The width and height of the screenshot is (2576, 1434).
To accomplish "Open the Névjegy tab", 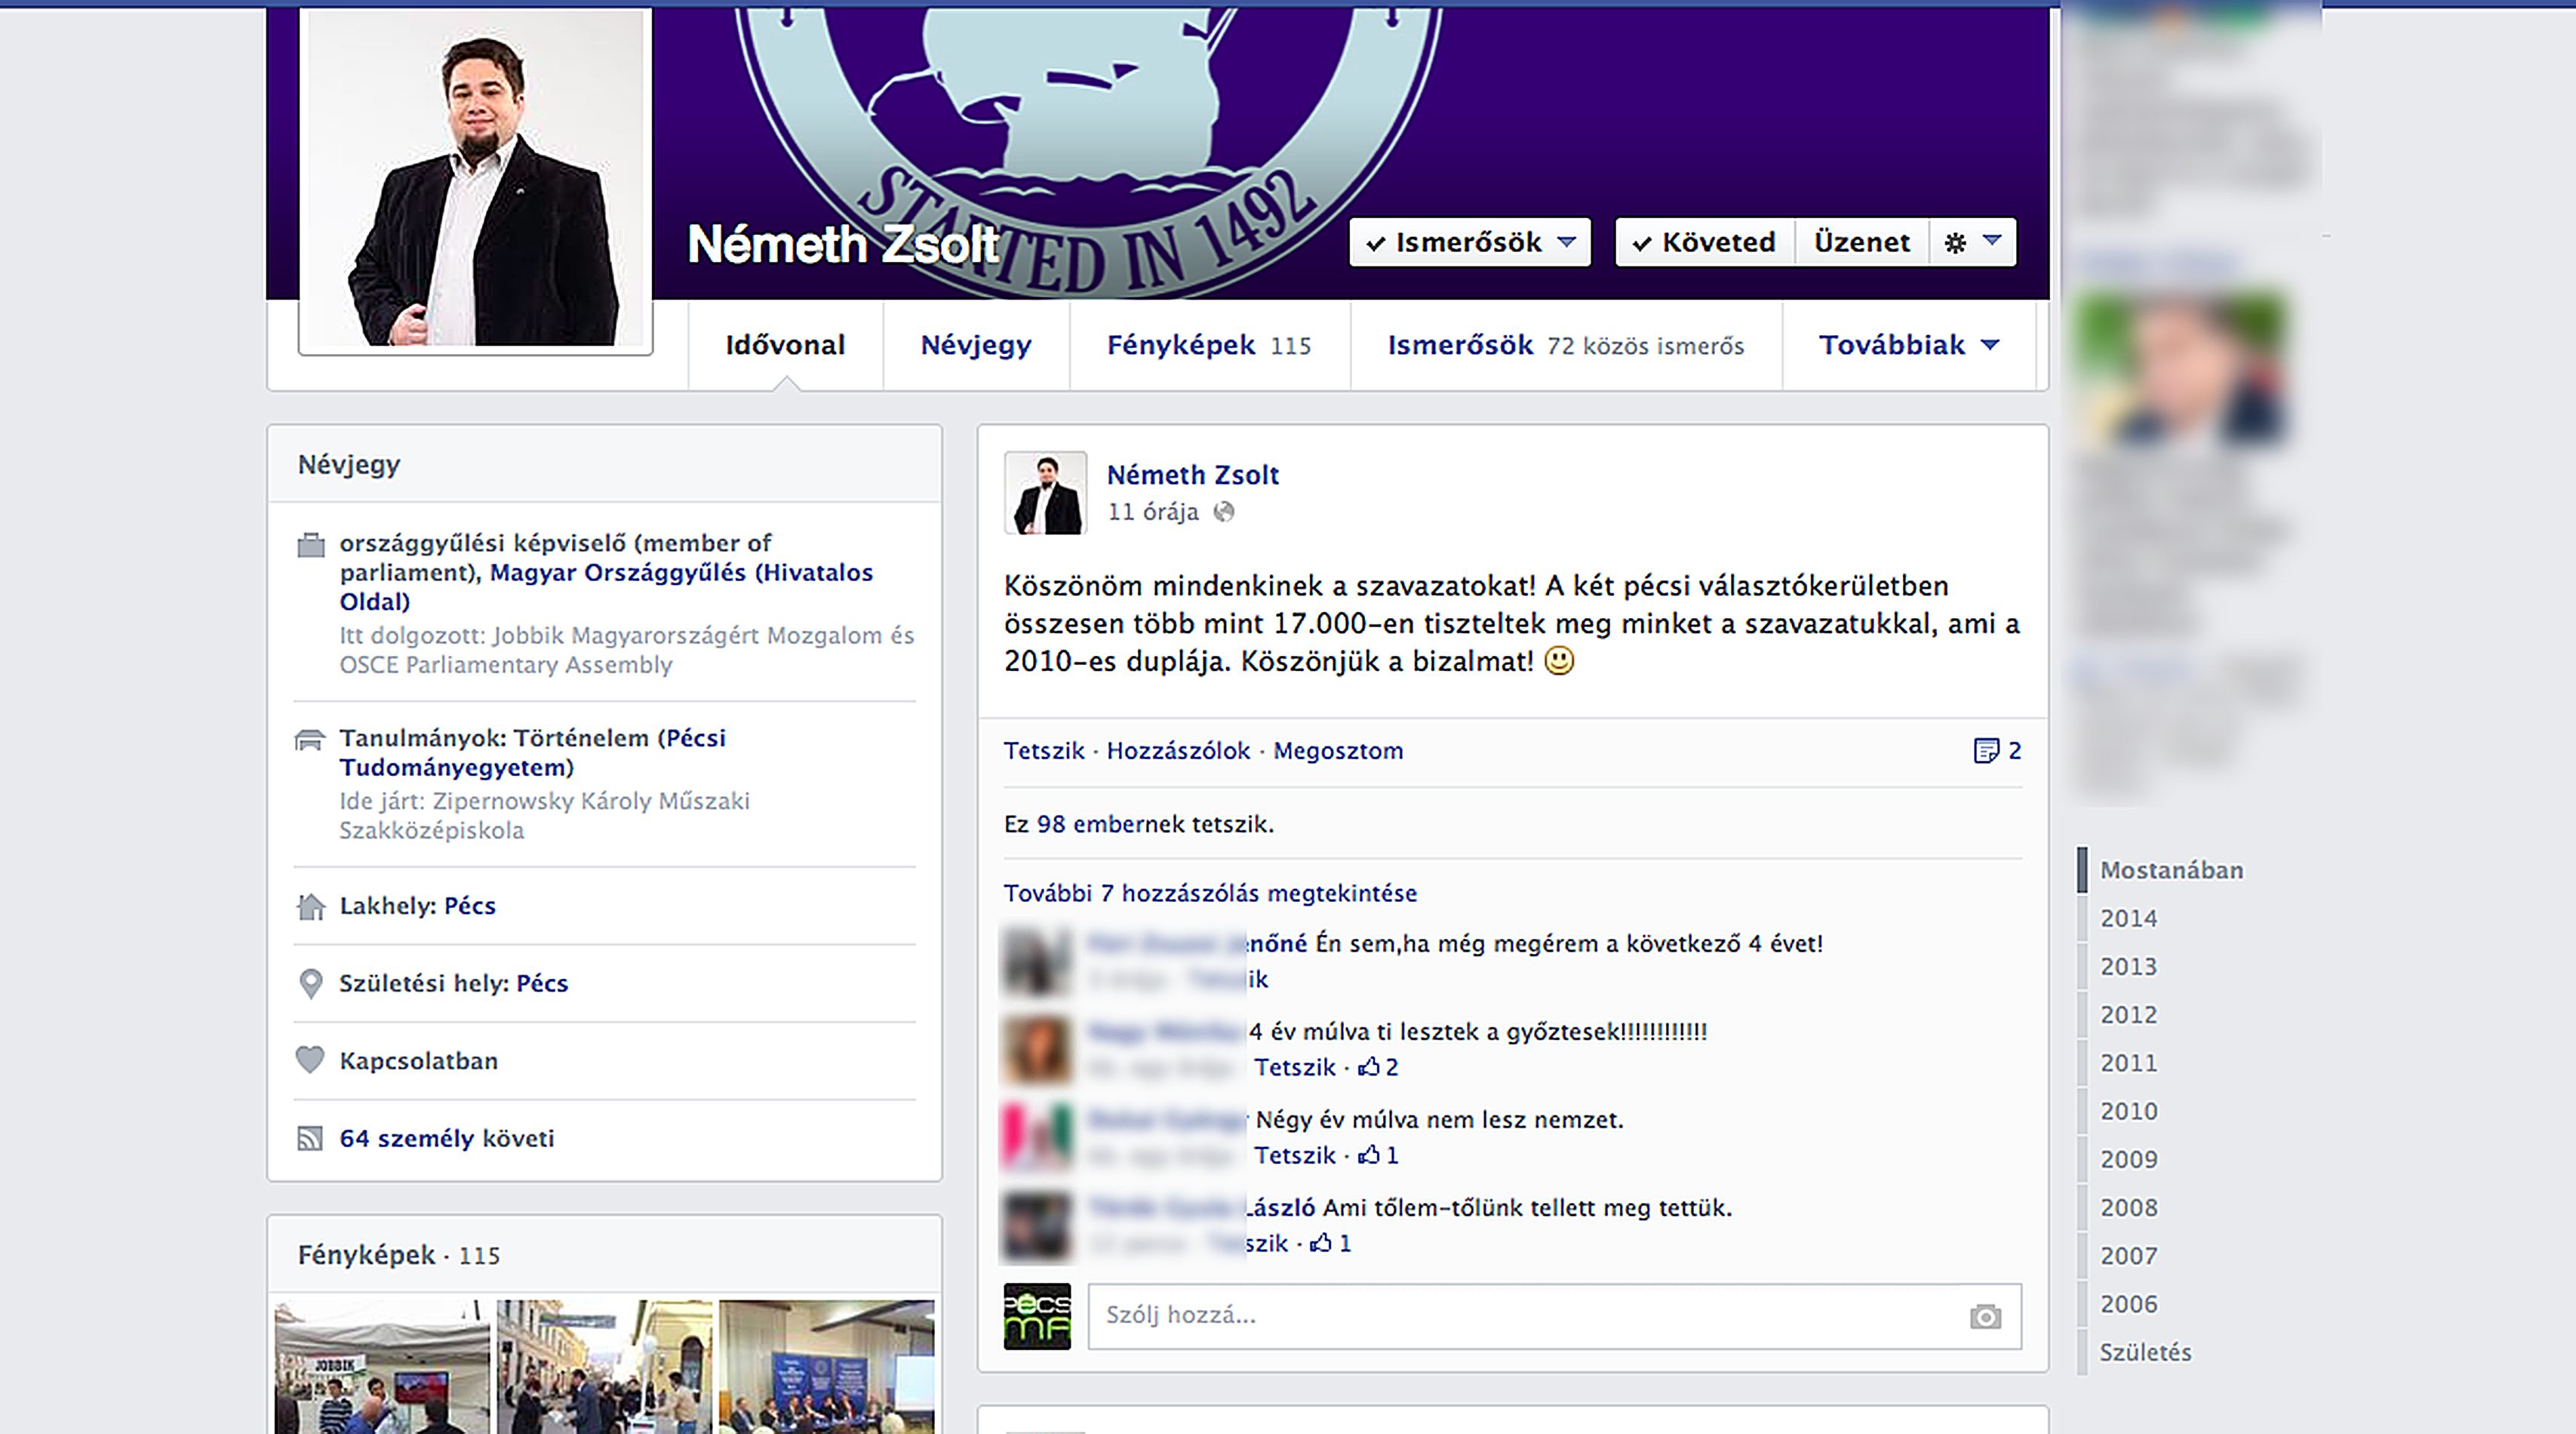I will tap(976, 345).
